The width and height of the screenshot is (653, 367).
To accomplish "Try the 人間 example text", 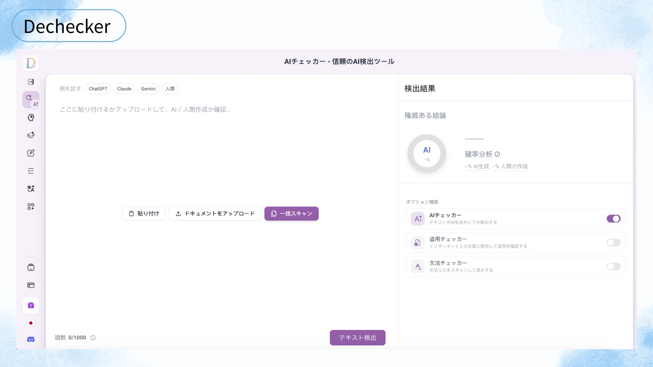I will point(170,89).
